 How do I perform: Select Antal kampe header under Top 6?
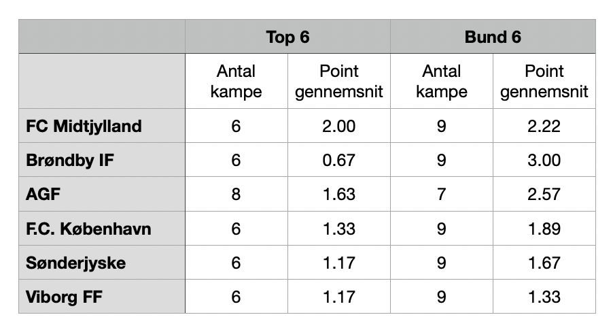click(x=237, y=81)
